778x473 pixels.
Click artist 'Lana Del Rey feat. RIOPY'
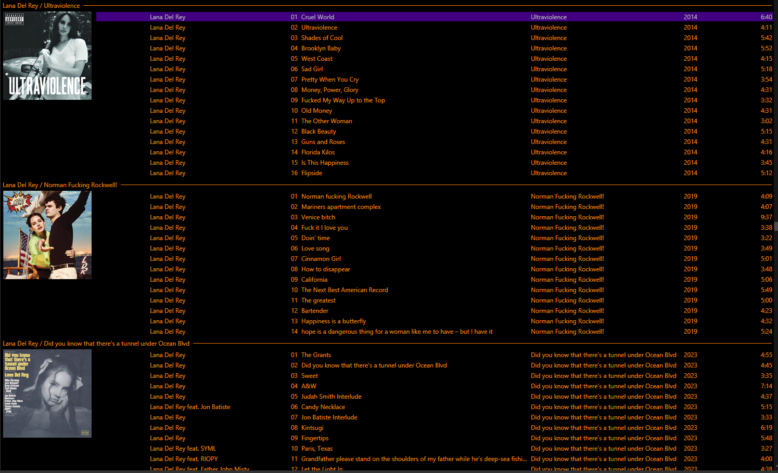coord(184,459)
